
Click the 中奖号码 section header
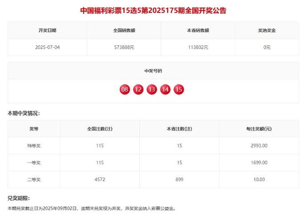pyautogui.click(x=153, y=71)
